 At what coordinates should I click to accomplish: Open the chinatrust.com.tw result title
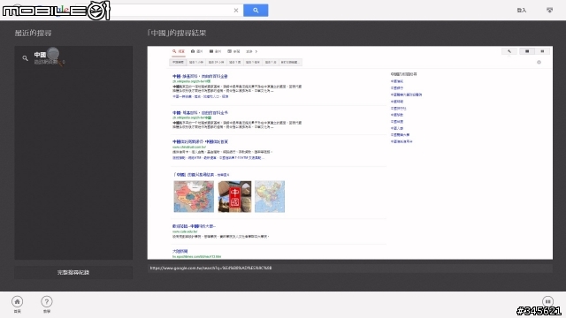pyautogui.click(x=200, y=141)
